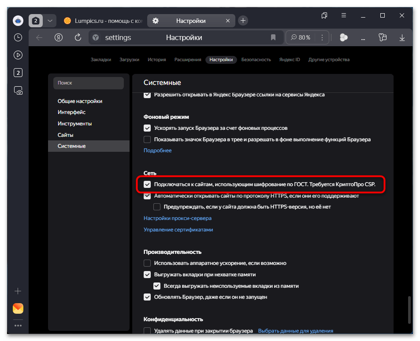
Task: Open the Яндекс ID section
Action: pos(289,60)
